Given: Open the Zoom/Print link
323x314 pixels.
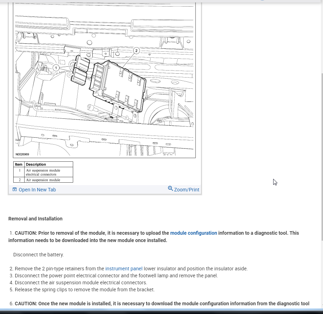Looking at the screenshot, I should pos(187,190).
